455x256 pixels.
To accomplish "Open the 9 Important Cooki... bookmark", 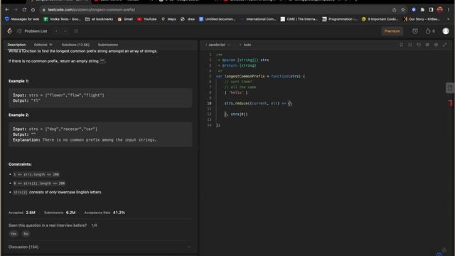I will pyautogui.click(x=380, y=19).
